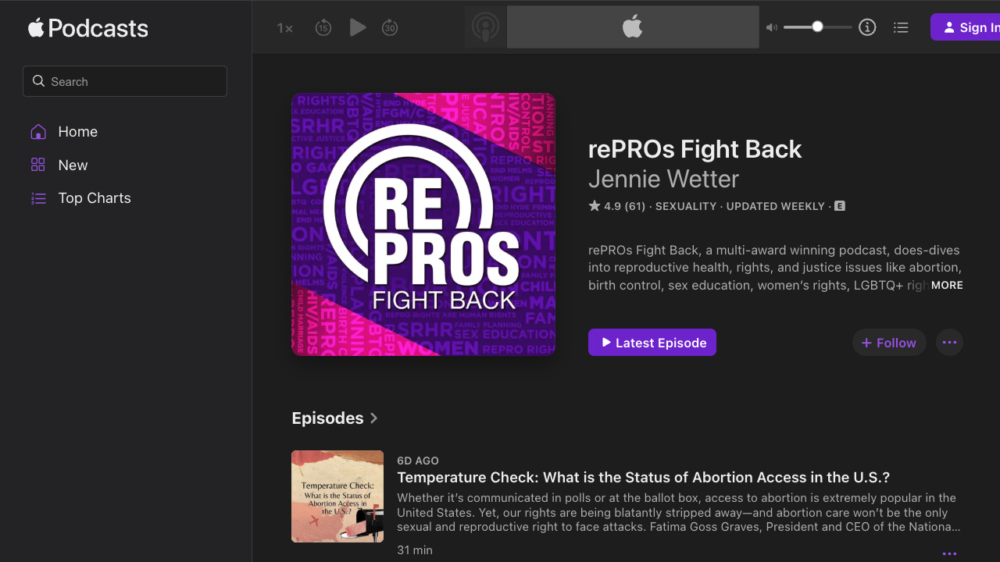Click the Sign In button
The width and height of the screenshot is (1000, 562).
966,27
